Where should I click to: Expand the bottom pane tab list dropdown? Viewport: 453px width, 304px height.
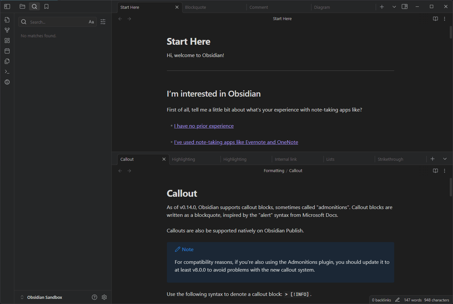click(x=445, y=159)
